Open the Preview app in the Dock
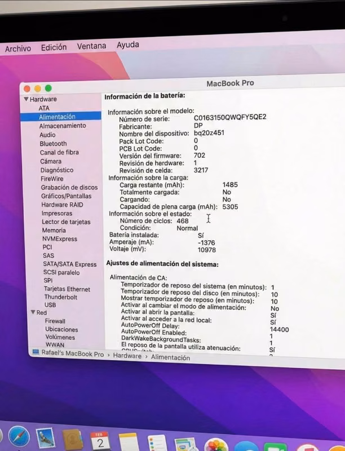 coord(186,444)
